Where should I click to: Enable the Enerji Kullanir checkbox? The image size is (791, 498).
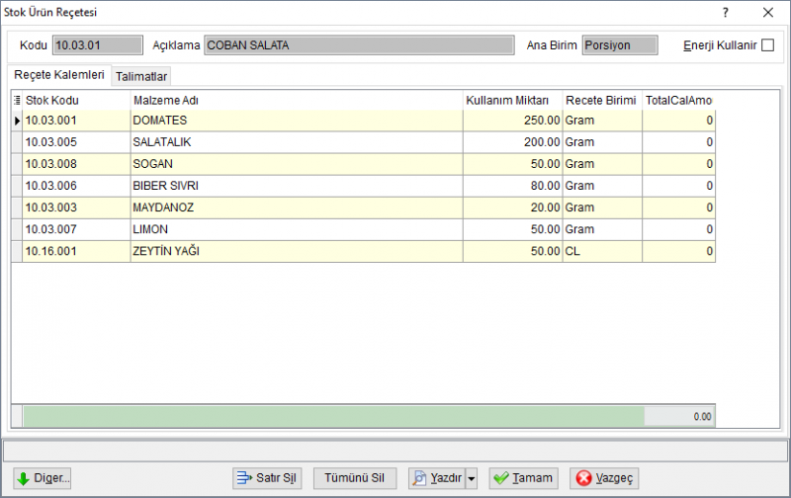pyautogui.click(x=768, y=44)
